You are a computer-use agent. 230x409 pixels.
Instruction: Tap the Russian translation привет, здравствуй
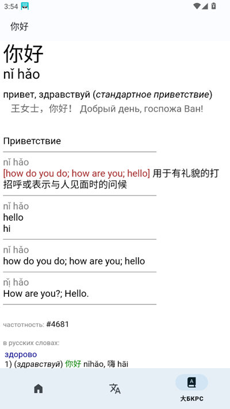point(47,95)
